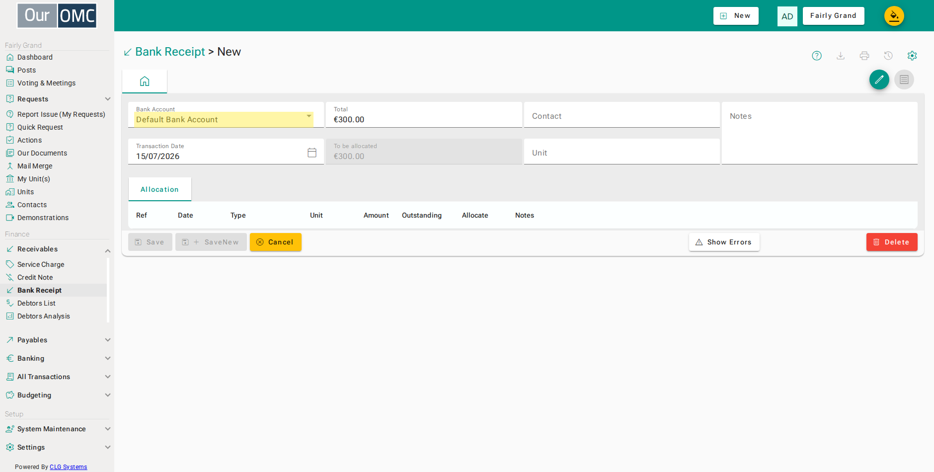Click into the Contact input field

622,115
